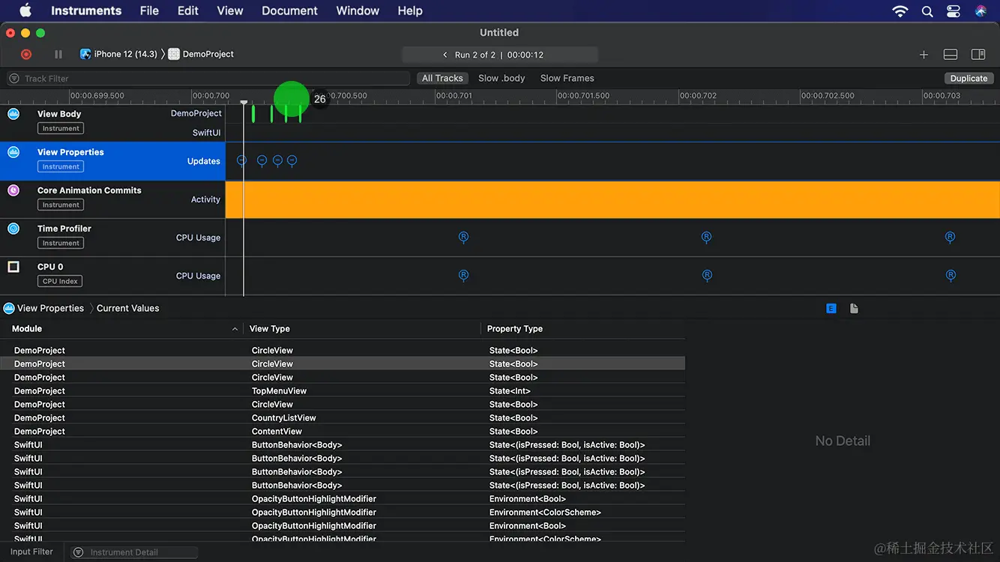Open the Instruments app menu
Viewport: 1000px width, 562px height.
point(86,10)
